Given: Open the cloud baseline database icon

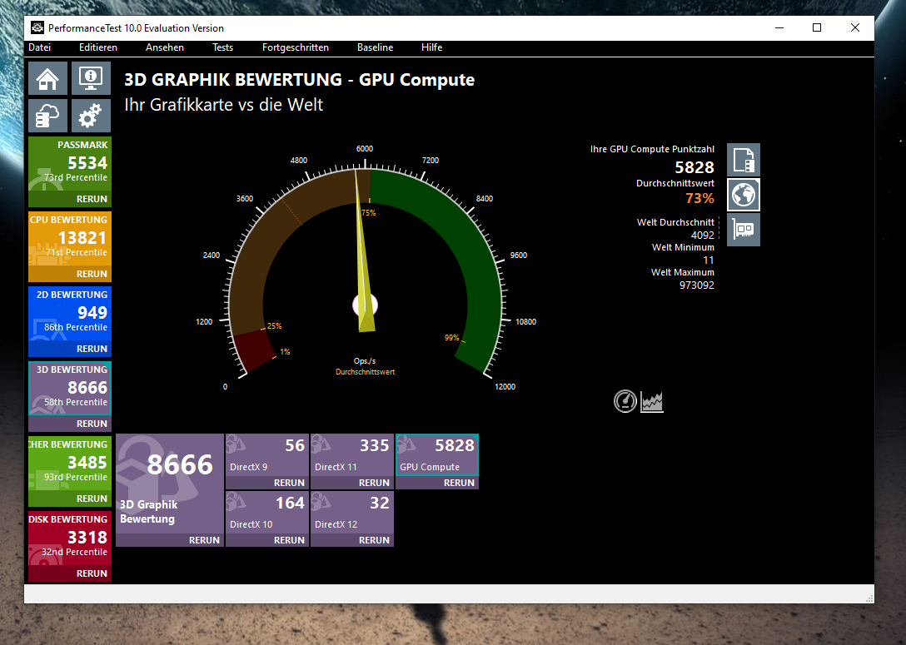Looking at the screenshot, I should [x=48, y=116].
